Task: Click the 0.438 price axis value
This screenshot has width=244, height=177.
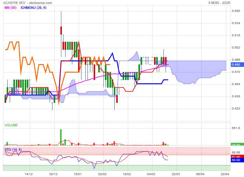Action: tap(236, 96)
